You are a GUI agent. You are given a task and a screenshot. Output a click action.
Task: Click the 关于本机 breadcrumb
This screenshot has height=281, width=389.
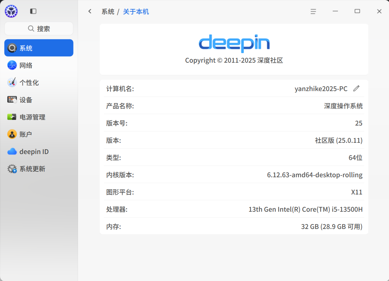pyautogui.click(x=136, y=12)
